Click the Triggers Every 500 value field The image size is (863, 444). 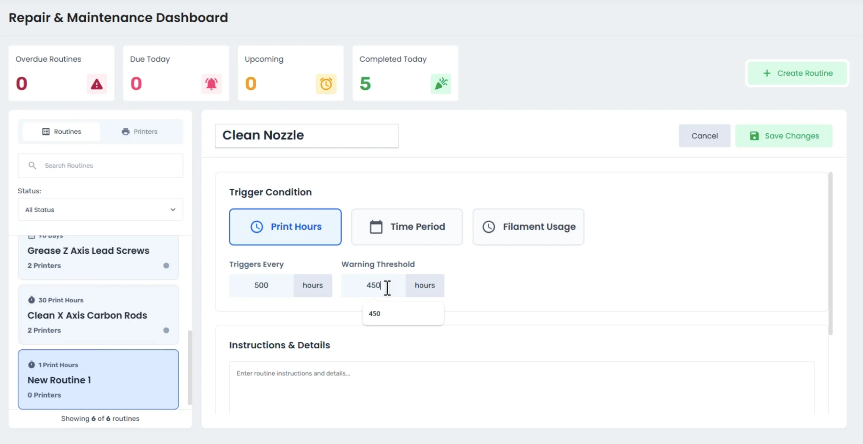(x=261, y=285)
